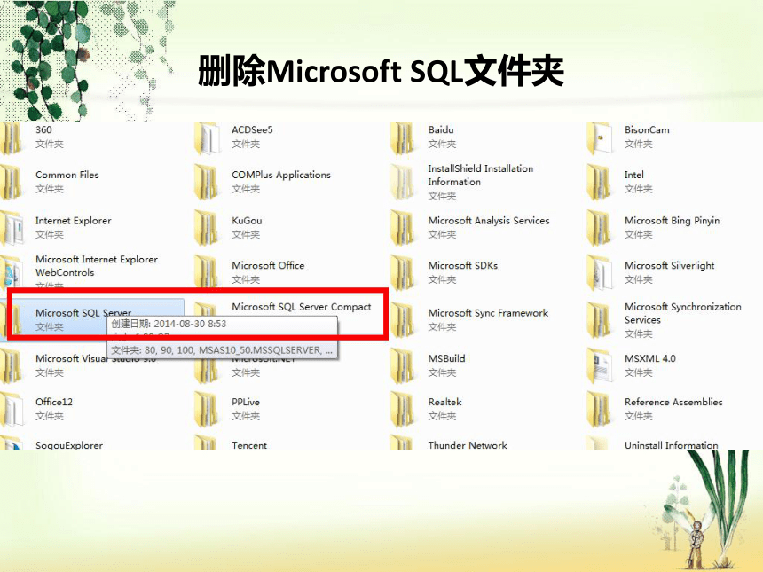Click the Microsoft Silverlight folder icon

[x=600, y=272]
